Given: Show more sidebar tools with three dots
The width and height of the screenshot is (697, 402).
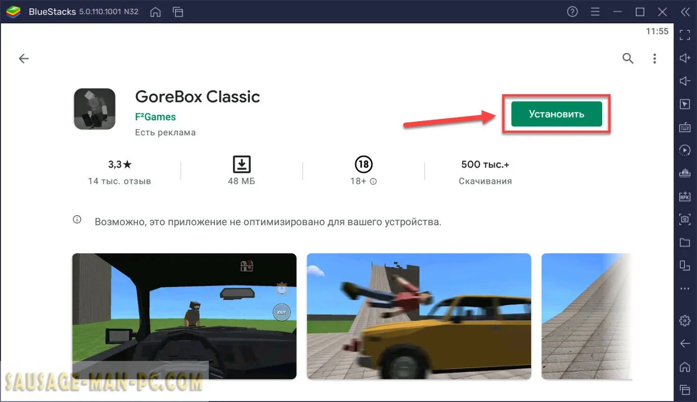Looking at the screenshot, I should click(685, 289).
